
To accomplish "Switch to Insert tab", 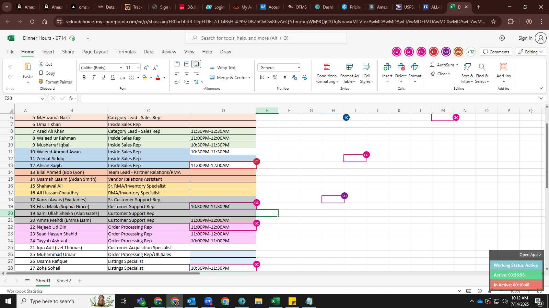I will click(x=48, y=52).
